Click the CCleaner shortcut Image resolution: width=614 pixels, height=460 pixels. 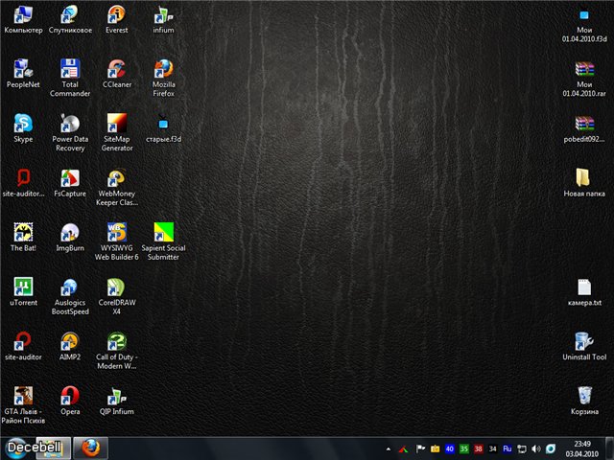coord(117,75)
